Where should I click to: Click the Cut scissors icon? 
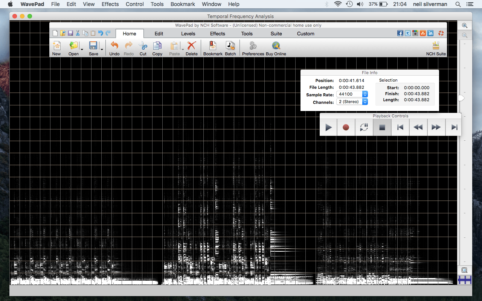(143, 46)
